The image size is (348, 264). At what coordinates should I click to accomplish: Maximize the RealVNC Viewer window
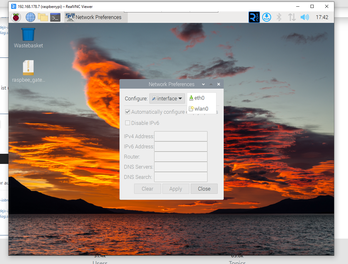(312, 6)
